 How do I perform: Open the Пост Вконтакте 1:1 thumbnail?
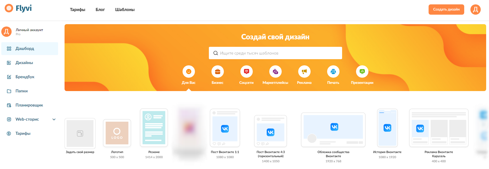pyautogui.click(x=225, y=128)
